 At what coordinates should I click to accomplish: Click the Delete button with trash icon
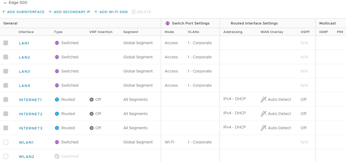[x=141, y=12]
